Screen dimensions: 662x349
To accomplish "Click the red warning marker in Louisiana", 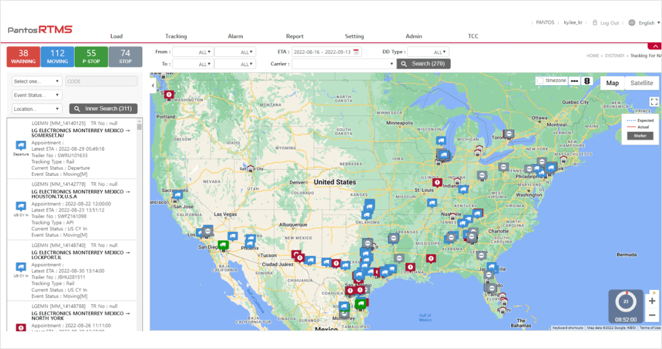I will coord(410,267).
